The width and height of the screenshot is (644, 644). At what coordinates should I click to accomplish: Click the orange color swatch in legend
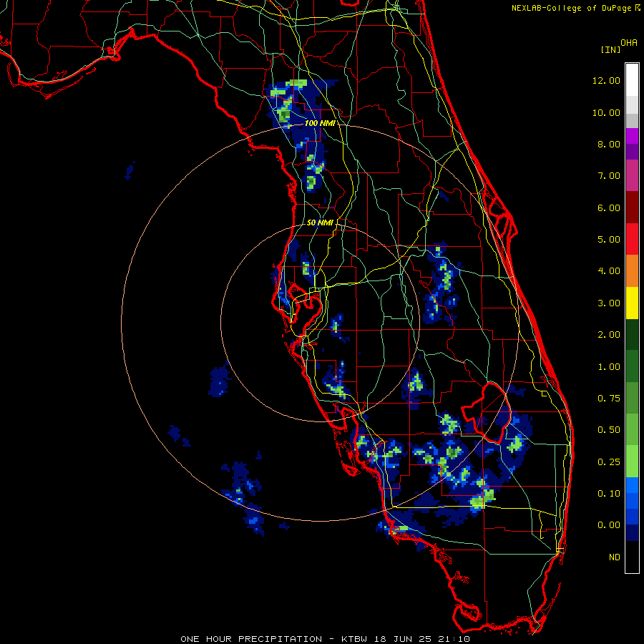[x=632, y=271]
